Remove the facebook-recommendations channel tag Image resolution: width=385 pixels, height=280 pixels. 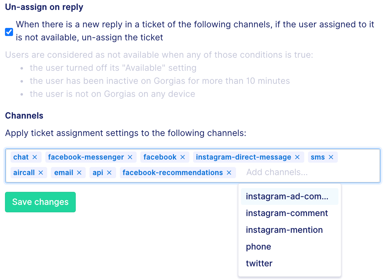pos(229,173)
